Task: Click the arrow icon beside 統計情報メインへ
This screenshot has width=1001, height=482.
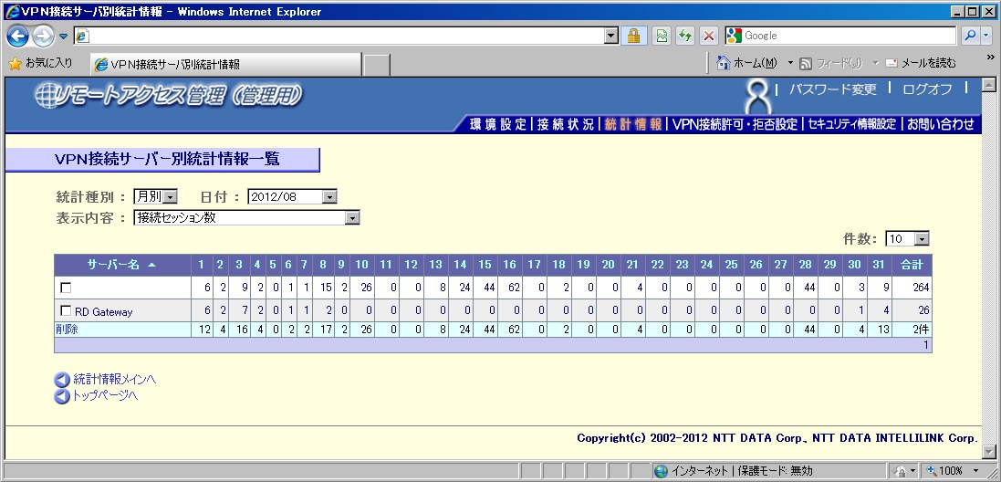Action: (x=62, y=381)
